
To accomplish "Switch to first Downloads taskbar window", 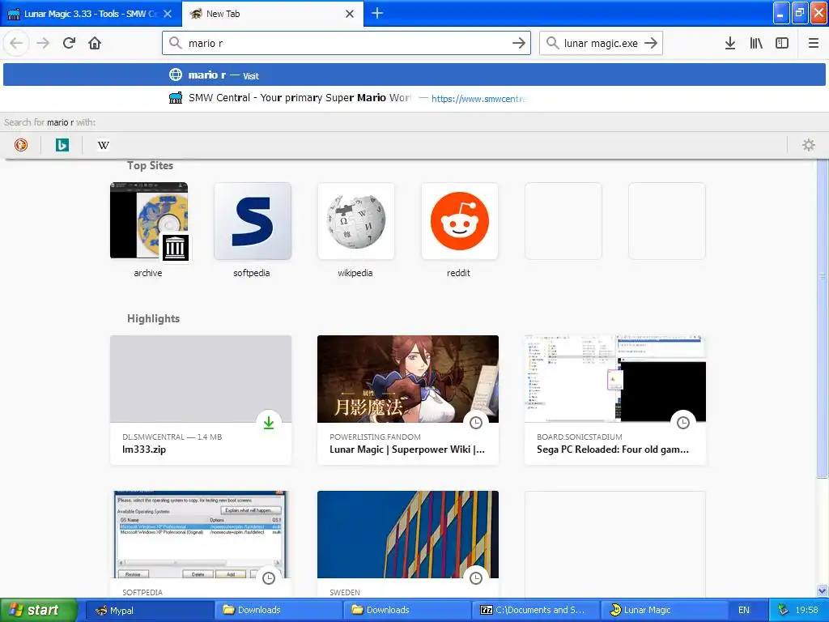I will point(278,610).
